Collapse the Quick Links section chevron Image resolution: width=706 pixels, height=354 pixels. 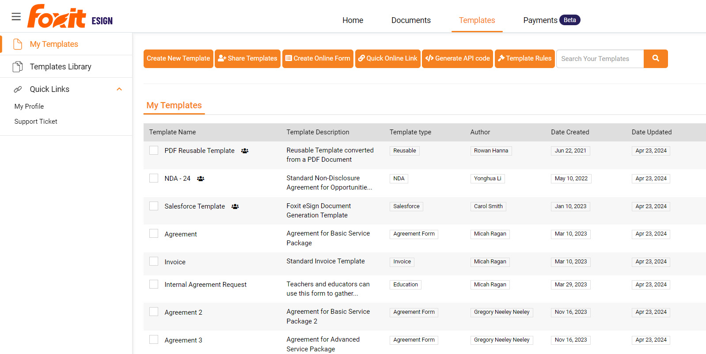click(119, 89)
